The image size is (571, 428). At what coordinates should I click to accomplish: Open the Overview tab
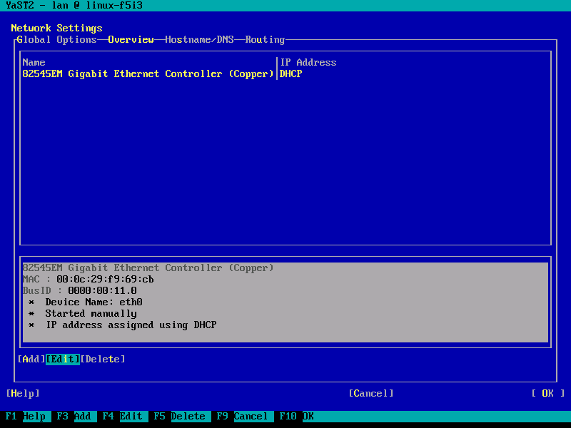pos(131,40)
